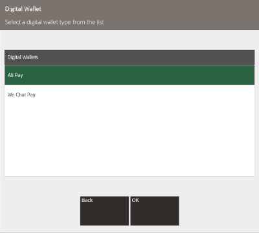Go back using the Back button

tap(104, 211)
